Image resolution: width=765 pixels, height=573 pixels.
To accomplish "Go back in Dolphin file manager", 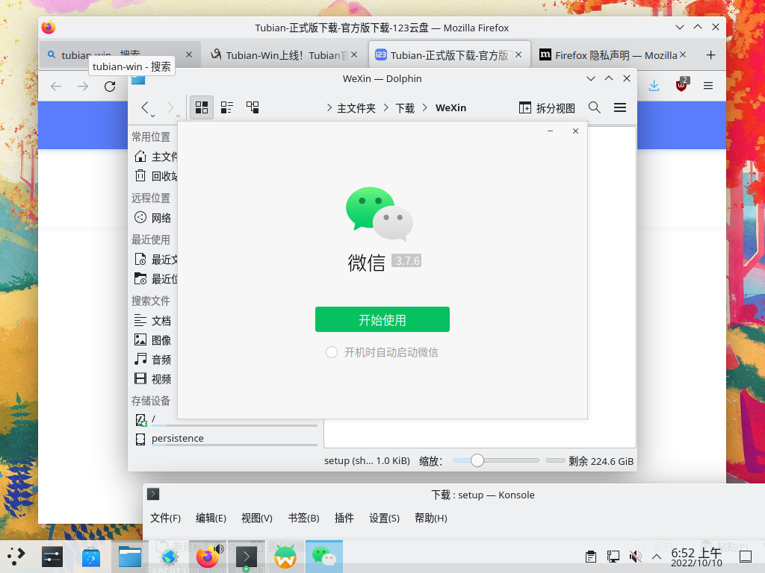I will (x=144, y=107).
